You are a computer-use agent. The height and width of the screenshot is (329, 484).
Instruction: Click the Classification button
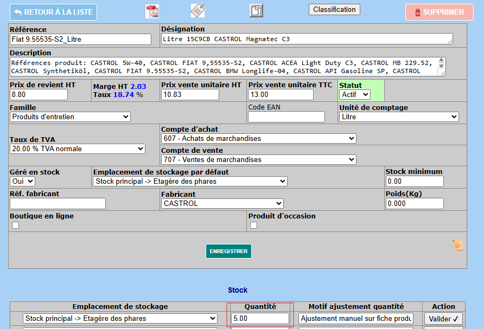(x=334, y=10)
